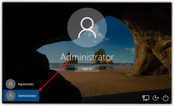Open the Ease of Access icon

[x=156, y=98]
